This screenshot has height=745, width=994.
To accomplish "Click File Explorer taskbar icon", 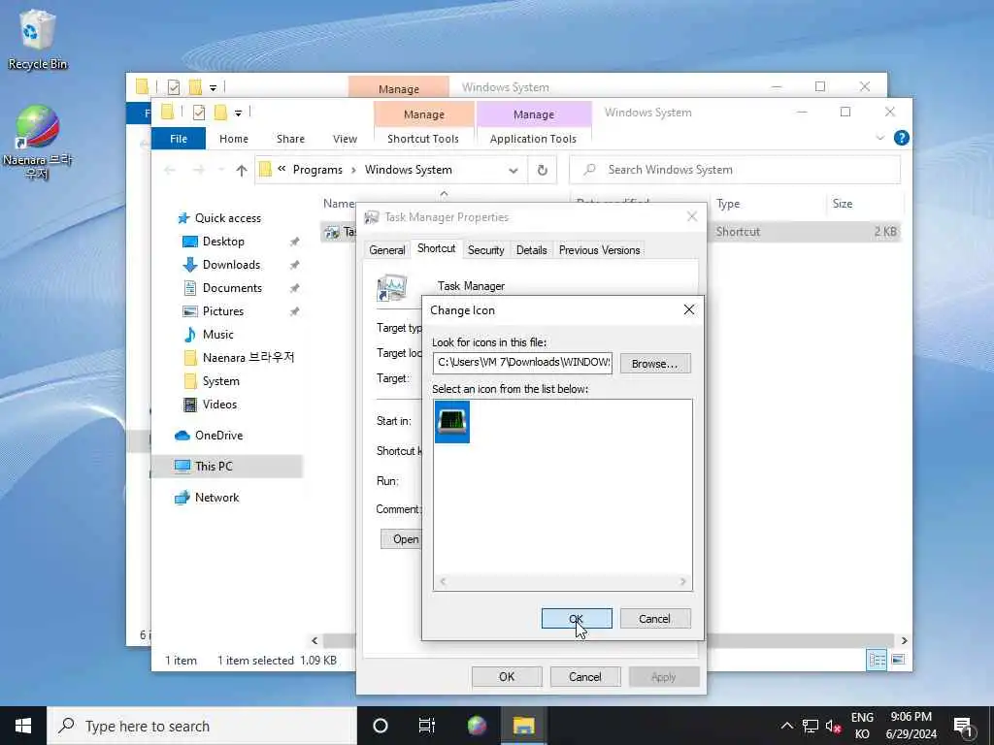I will pos(523,726).
